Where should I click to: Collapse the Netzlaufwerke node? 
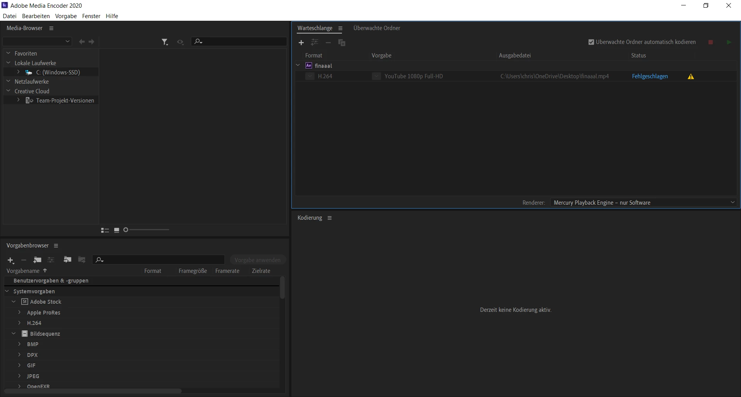pyautogui.click(x=8, y=81)
